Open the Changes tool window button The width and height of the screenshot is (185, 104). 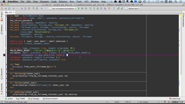coord(34,99)
